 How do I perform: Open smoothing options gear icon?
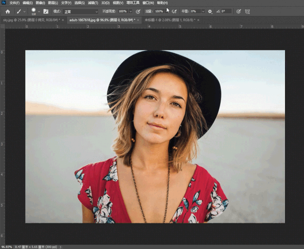[x=210, y=11]
